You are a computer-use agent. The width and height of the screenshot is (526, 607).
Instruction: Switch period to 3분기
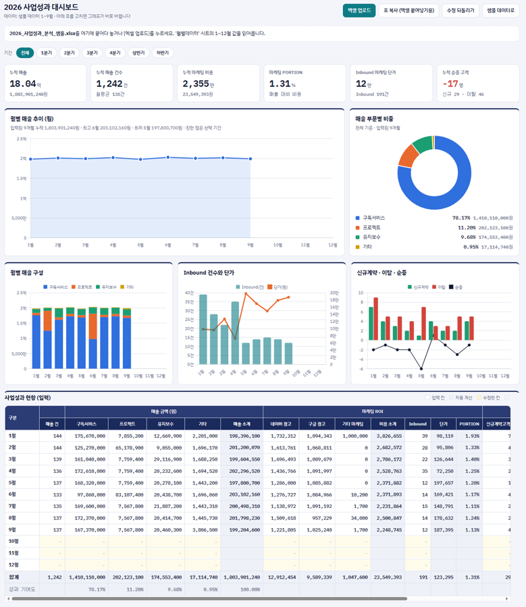[x=93, y=53]
